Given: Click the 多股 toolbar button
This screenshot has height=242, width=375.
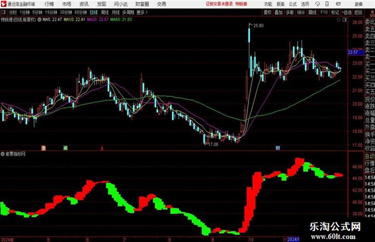Looking at the screenshot, I should [x=290, y=12].
